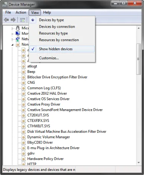Select Creative SoundFont Management Device Driver
Image resolution: width=144 pixels, height=175 pixels.
[65, 110]
